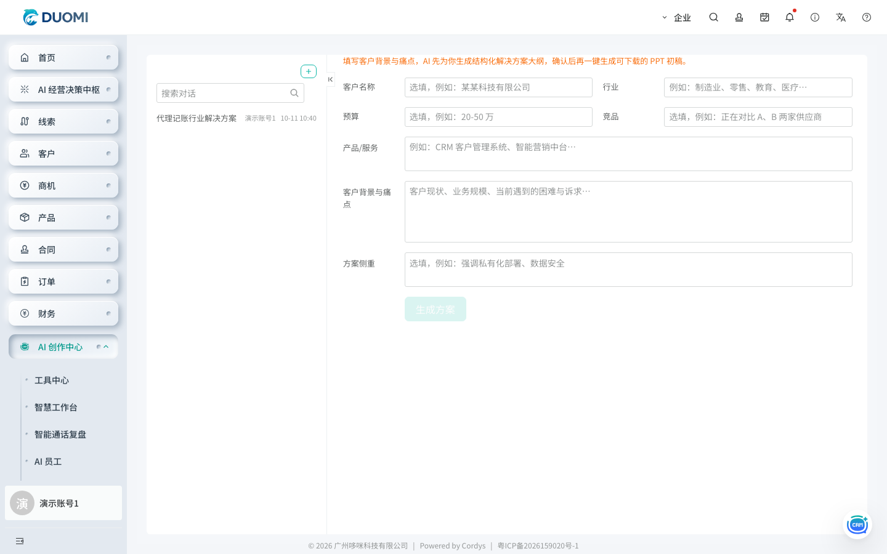The image size is (887, 554).
Task: Click the 产品 box icon
Action: 25,217
